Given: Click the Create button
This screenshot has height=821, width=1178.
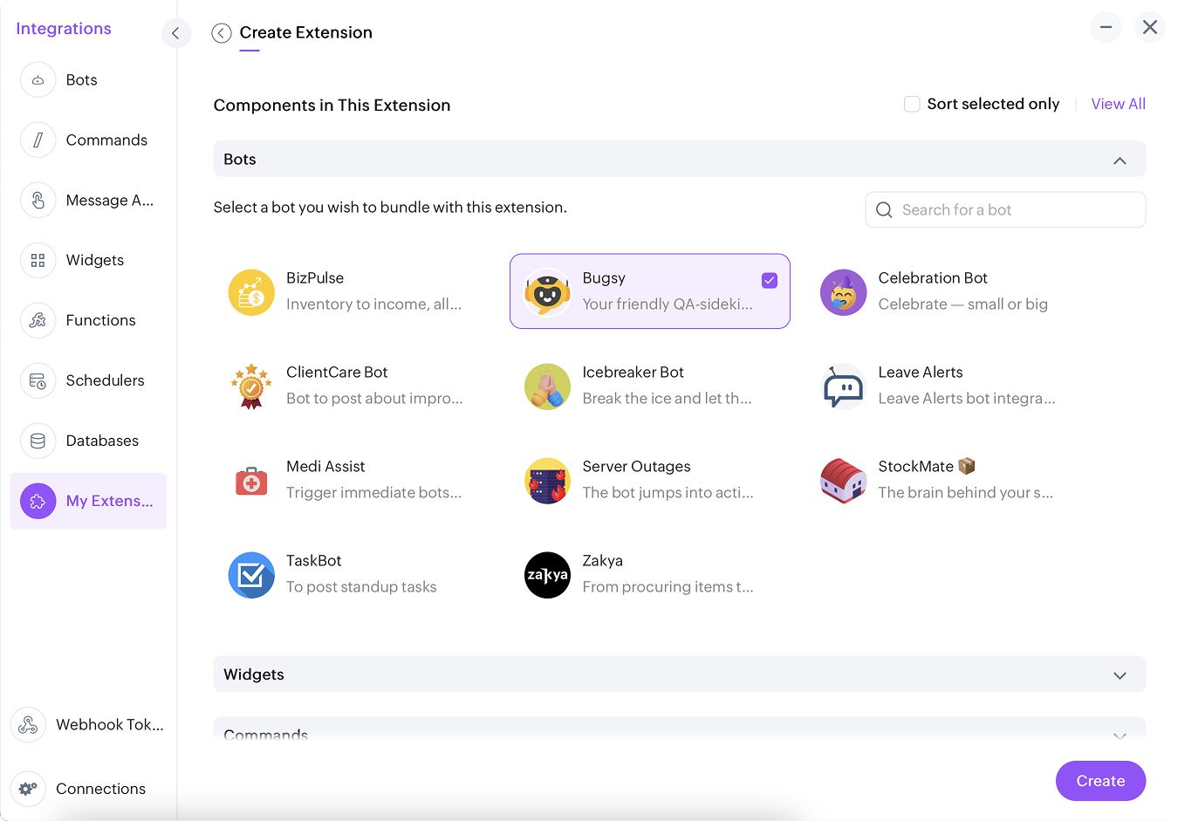Looking at the screenshot, I should 1100,781.
